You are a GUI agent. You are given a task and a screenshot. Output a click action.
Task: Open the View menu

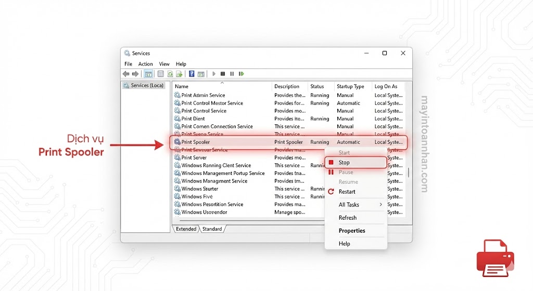point(164,64)
